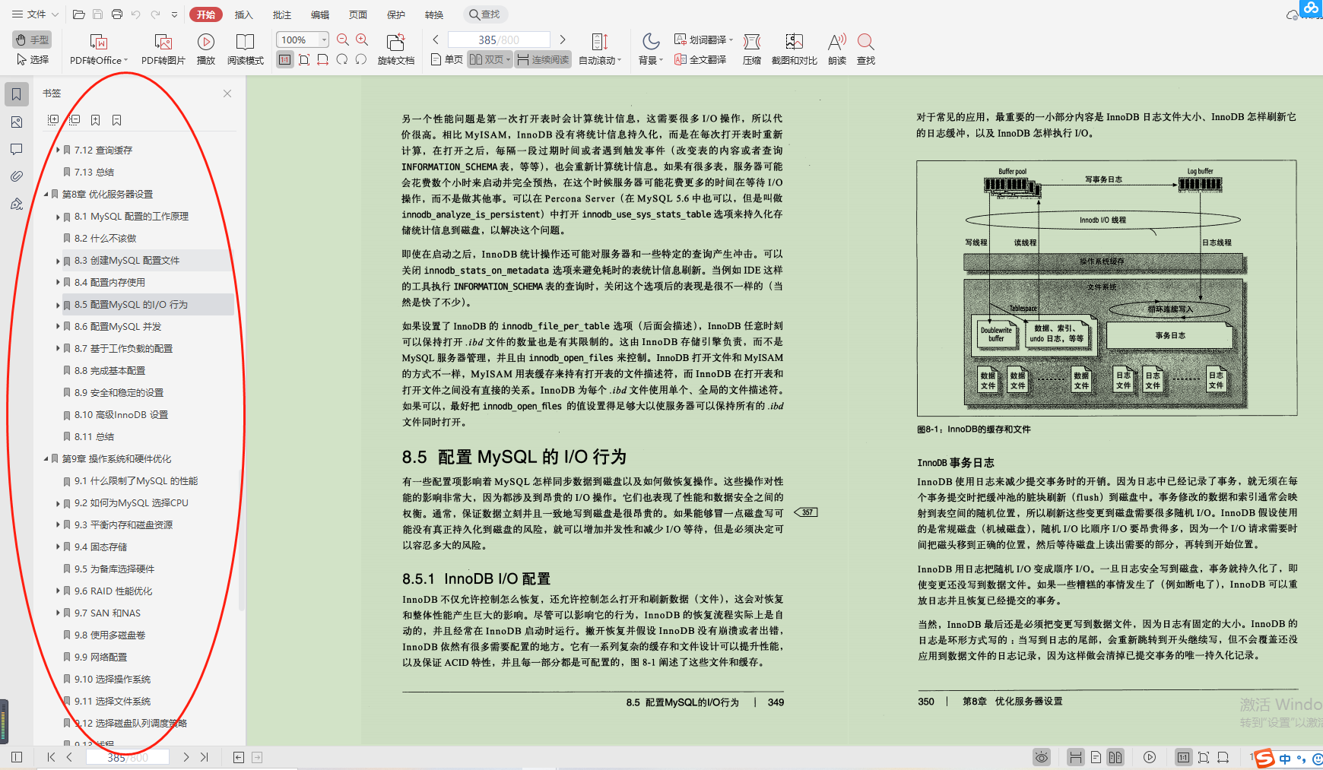Click the 查找 search box in the tab bar
The image size is (1323, 770).
coord(485,14)
